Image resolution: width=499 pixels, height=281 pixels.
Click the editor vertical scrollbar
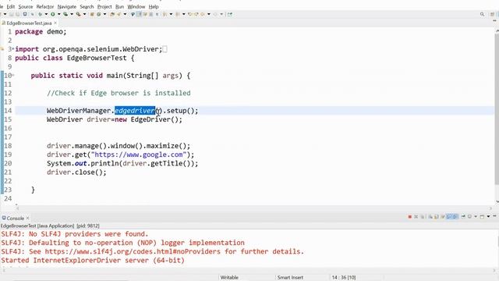click(x=497, y=108)
